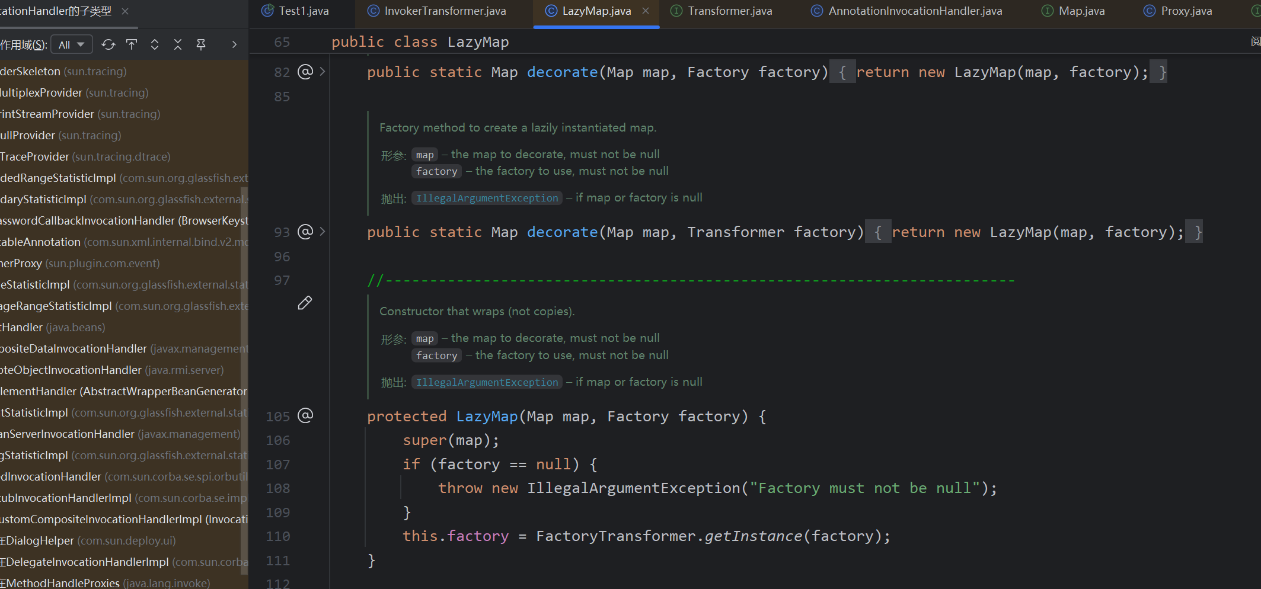Show more hierarchy toolbar actions chevron
The width and height of the screenshot is (1261, 589).
click(x=234, y=44)
